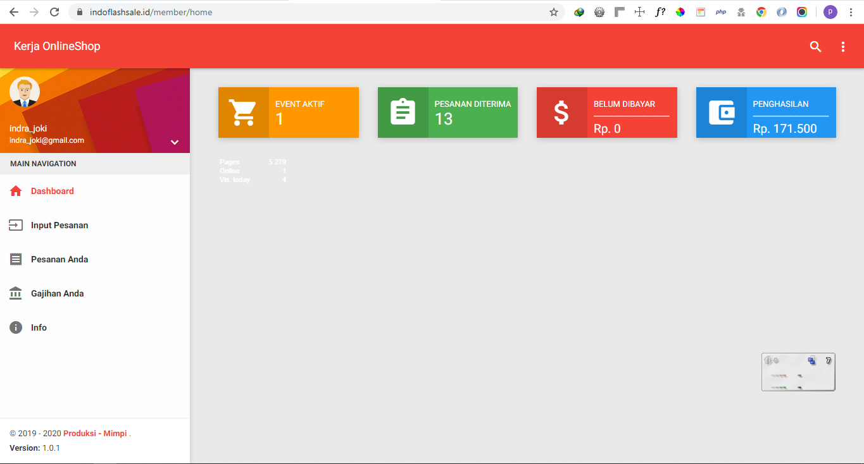The image size is (864, 464).
Task: Expand the user account dropdown chevron
Action: 175,142
